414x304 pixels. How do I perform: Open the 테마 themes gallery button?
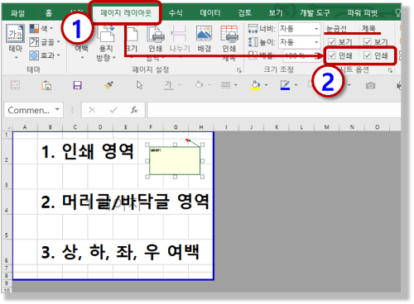[x=16, y=41]
